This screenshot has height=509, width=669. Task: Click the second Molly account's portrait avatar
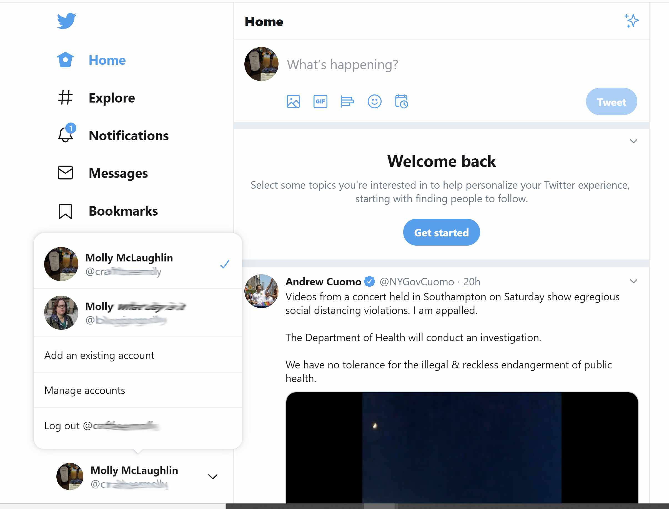pos(61,313)
